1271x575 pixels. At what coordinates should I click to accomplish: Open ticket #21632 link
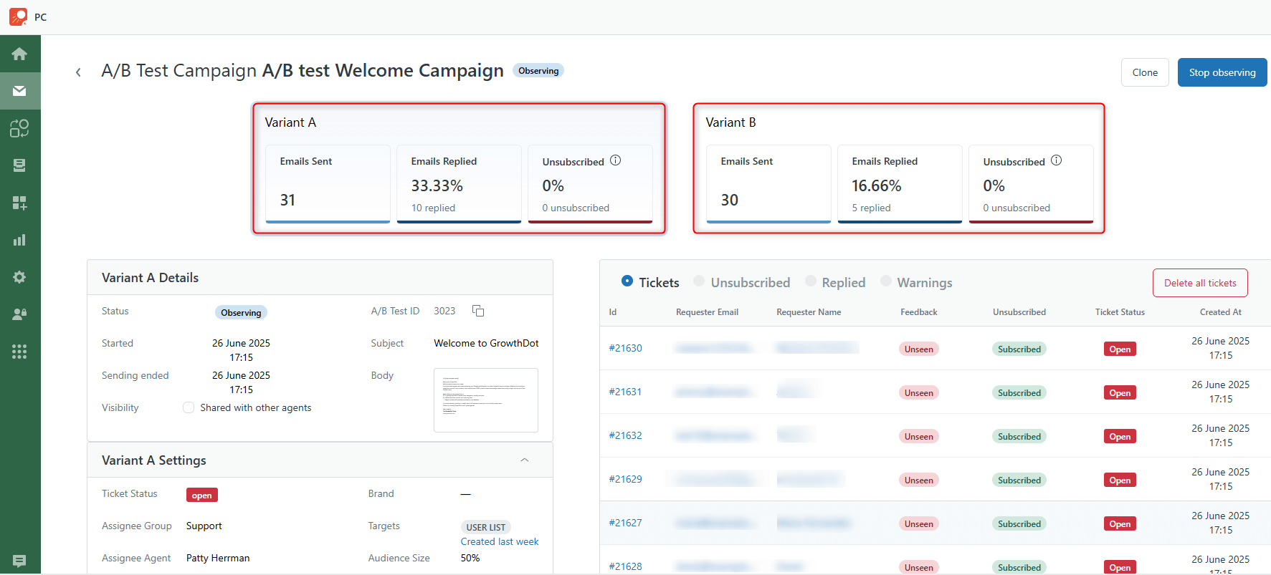click(625, 435)
